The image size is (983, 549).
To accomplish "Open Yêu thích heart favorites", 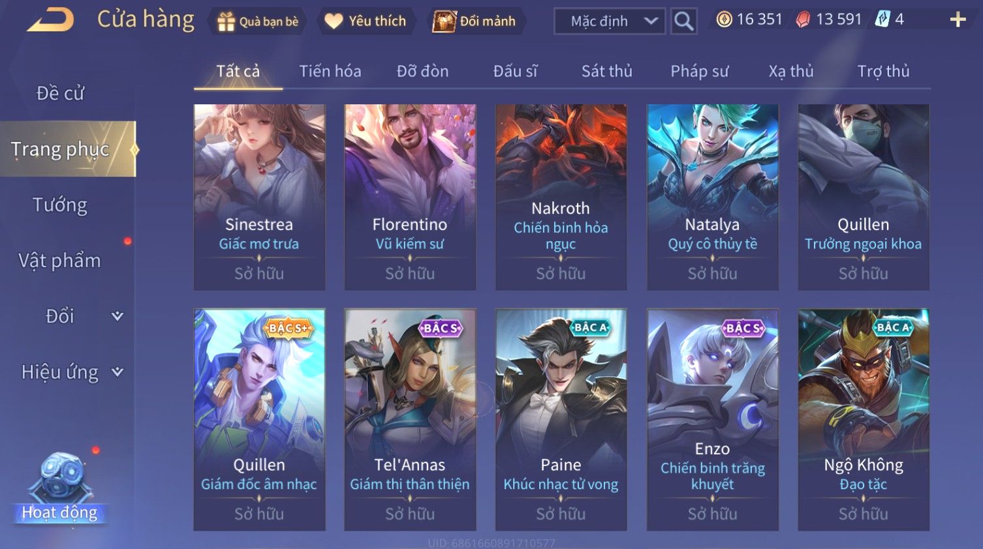I will pos(334,21).
